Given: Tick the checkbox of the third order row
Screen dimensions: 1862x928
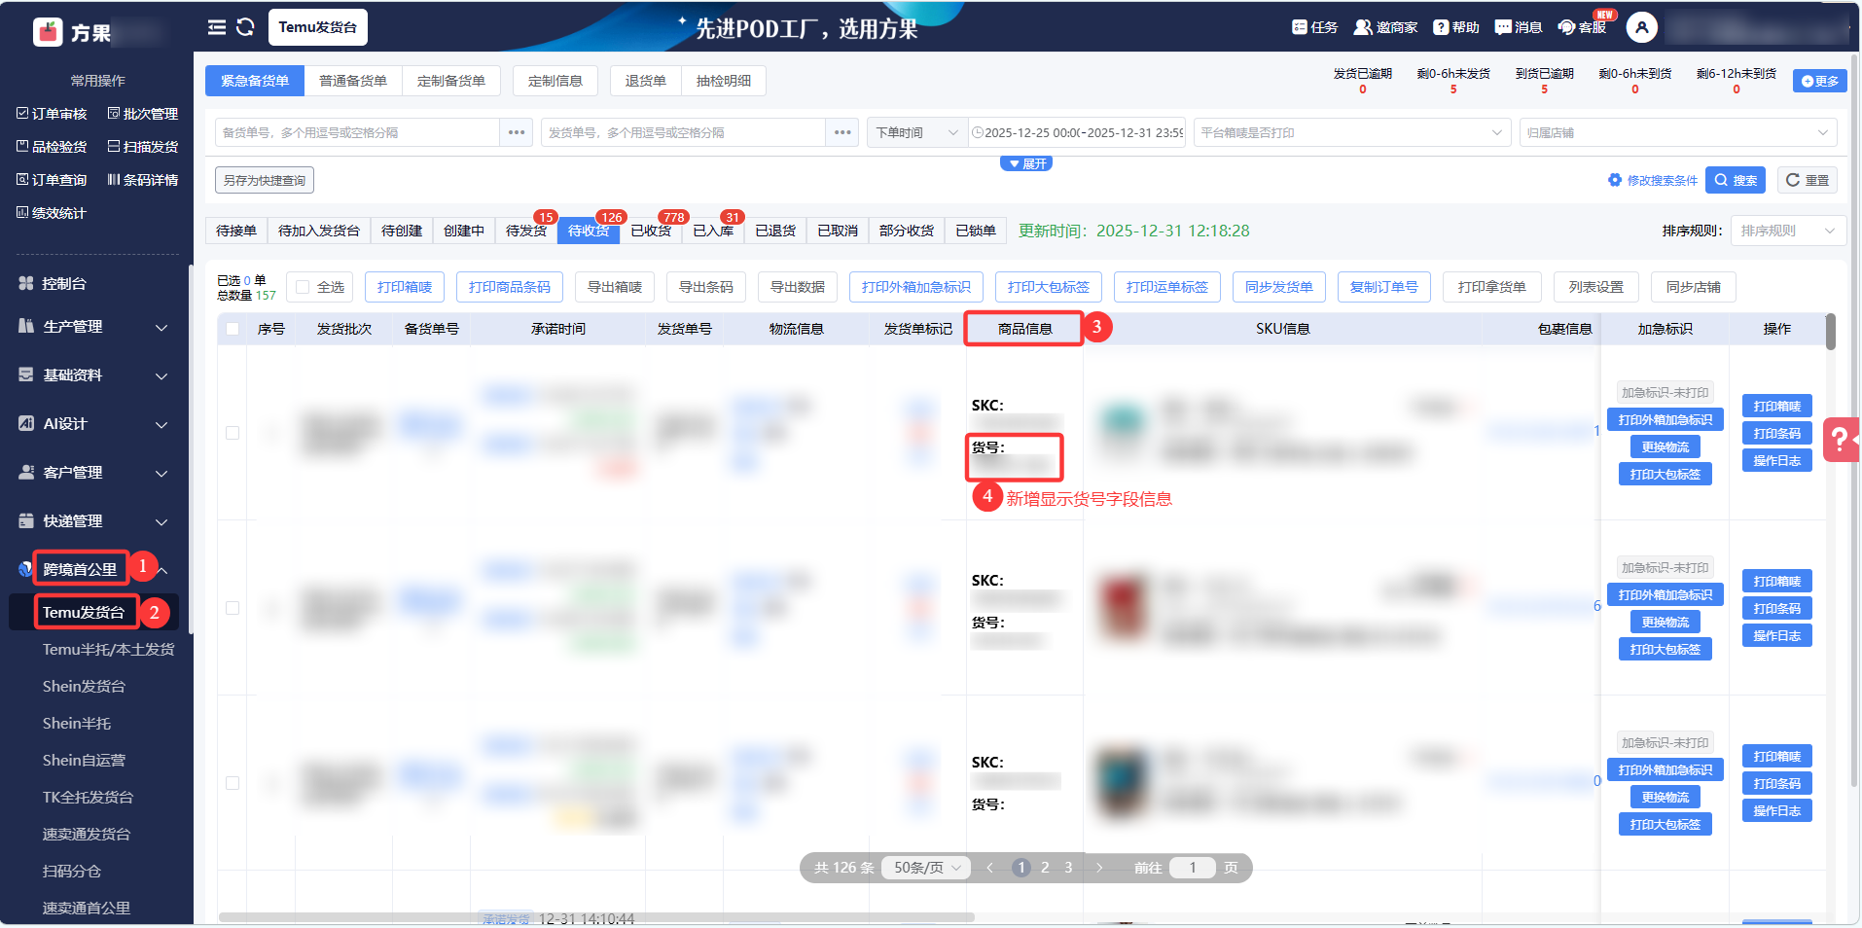Looking at the screenshot, I should pyautogui.click(x=233, y=783).
